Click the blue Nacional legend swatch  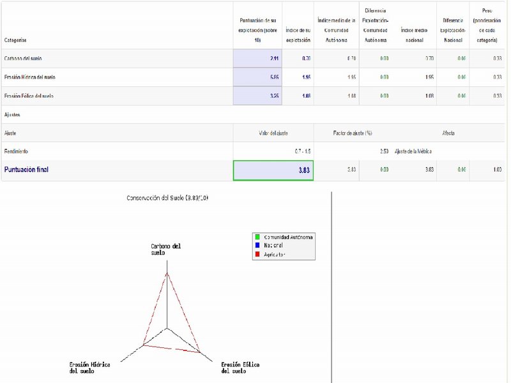[257, 245]
